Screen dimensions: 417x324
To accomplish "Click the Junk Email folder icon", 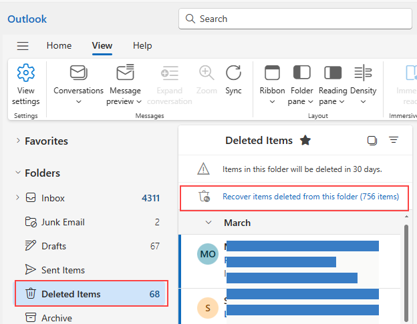I will click(x=31, y=222).
